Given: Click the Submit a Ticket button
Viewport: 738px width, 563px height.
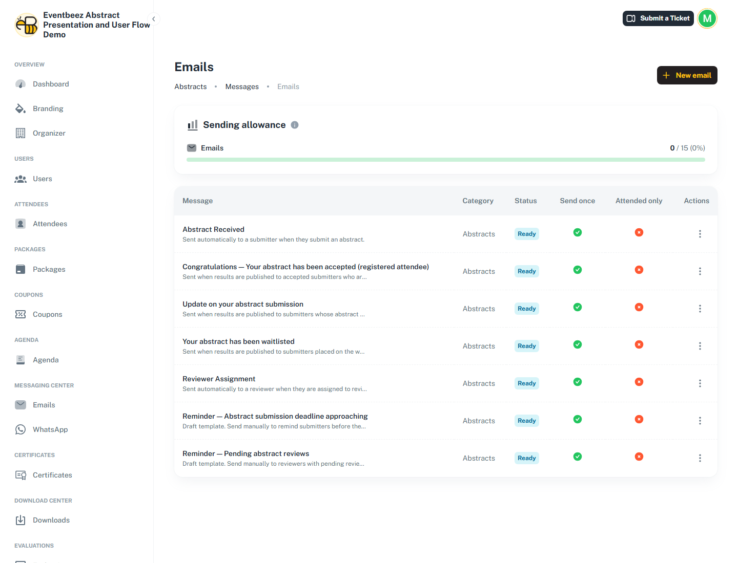Looking at the screenshot, I should click(658, 18).
